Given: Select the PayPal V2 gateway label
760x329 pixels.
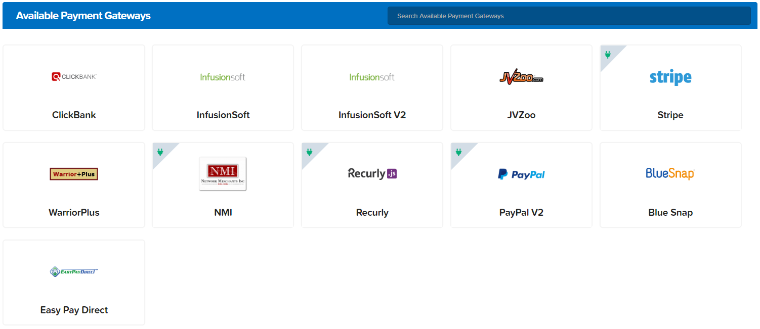Looking at the screenshot, I should pyautogui.click(x=521, y=213).
